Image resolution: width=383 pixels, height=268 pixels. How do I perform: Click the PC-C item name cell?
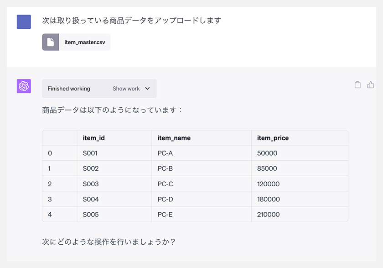click(202, 184)
